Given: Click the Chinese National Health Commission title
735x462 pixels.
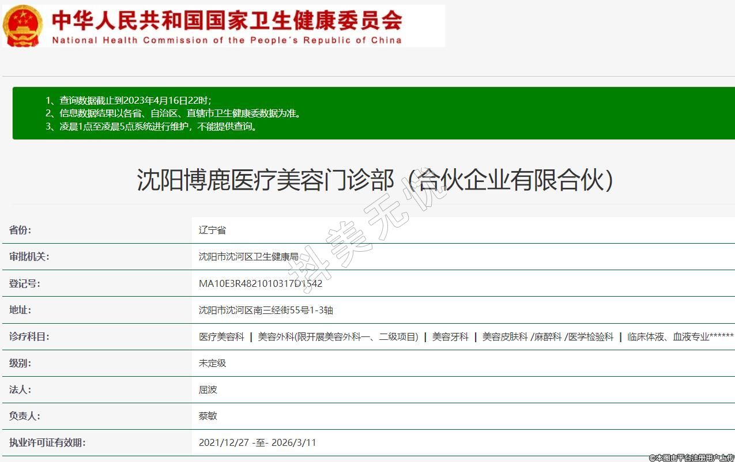Looking at the screenshot, I should (227, 20).
